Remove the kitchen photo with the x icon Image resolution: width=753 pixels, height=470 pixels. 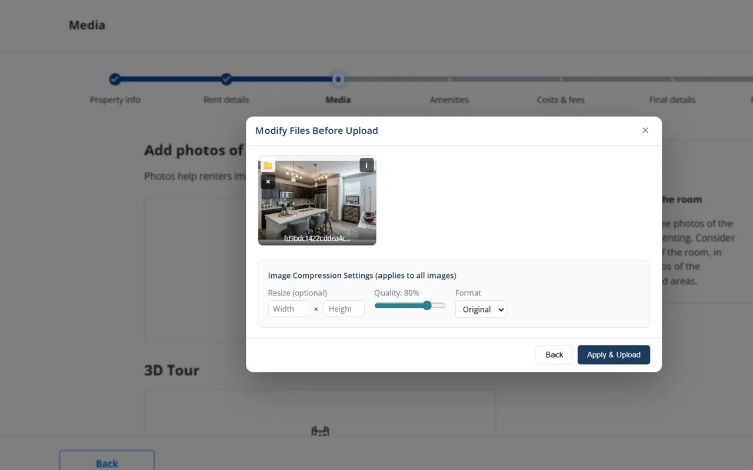tap(268, 182)
